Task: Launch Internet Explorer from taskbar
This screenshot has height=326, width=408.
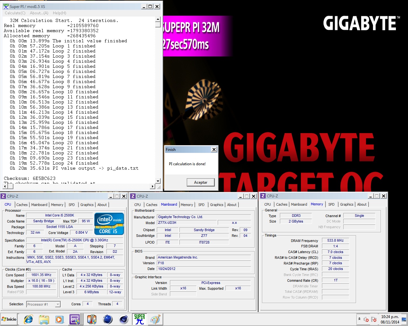Action: 28,319
